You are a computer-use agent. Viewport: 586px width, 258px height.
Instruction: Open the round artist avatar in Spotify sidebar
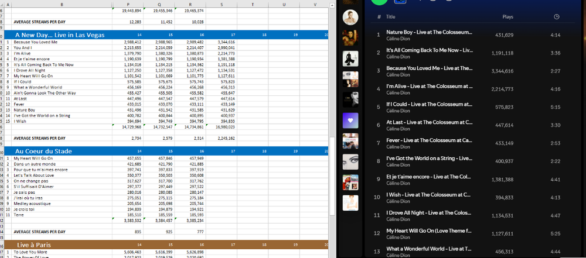tap(350, 17)
